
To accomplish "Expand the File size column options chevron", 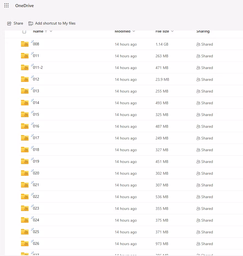I will coord(172,31).
